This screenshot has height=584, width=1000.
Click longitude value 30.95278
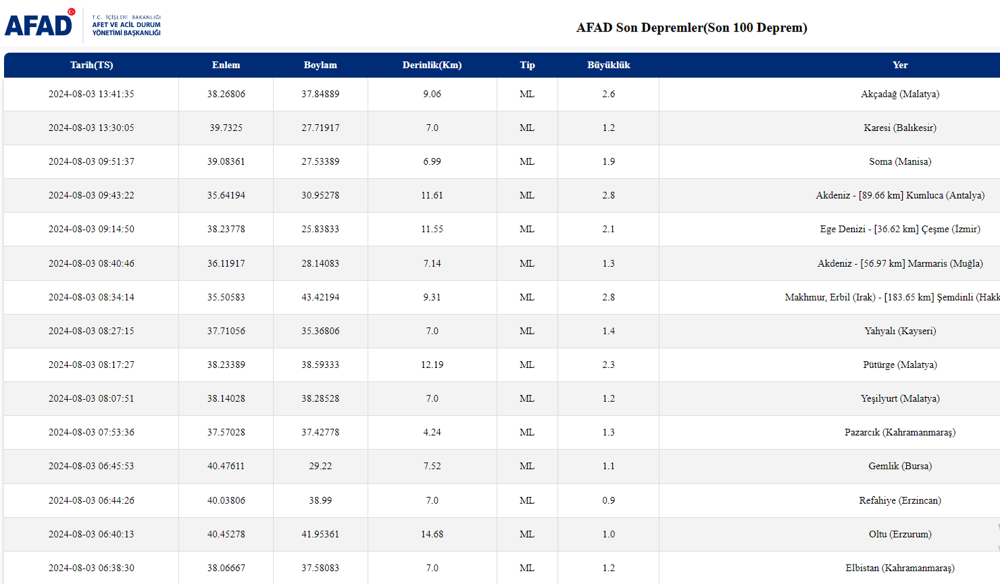pos(320,195)
